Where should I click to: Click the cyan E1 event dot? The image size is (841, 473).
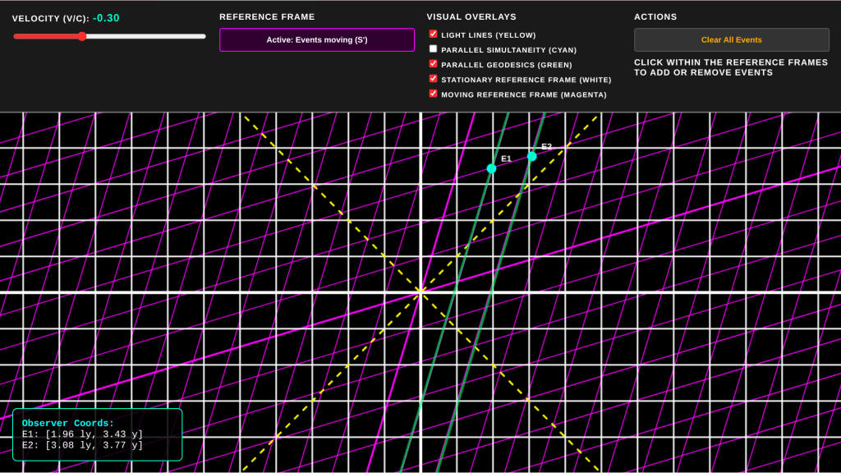click(x=491, y=168)
